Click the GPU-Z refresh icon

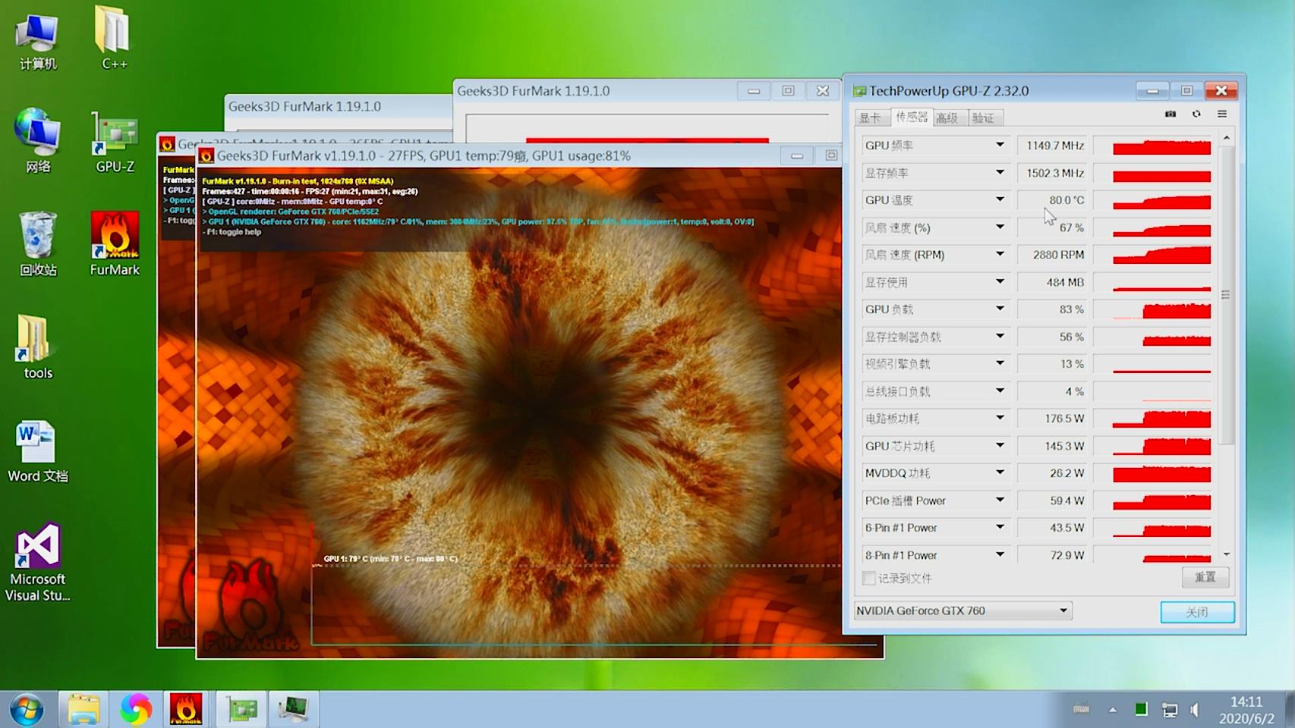[x=1196, y=114]
